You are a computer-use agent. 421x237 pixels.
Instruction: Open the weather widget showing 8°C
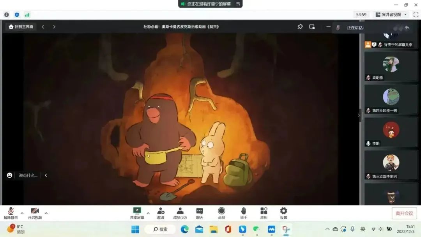[x=16, y=229]
